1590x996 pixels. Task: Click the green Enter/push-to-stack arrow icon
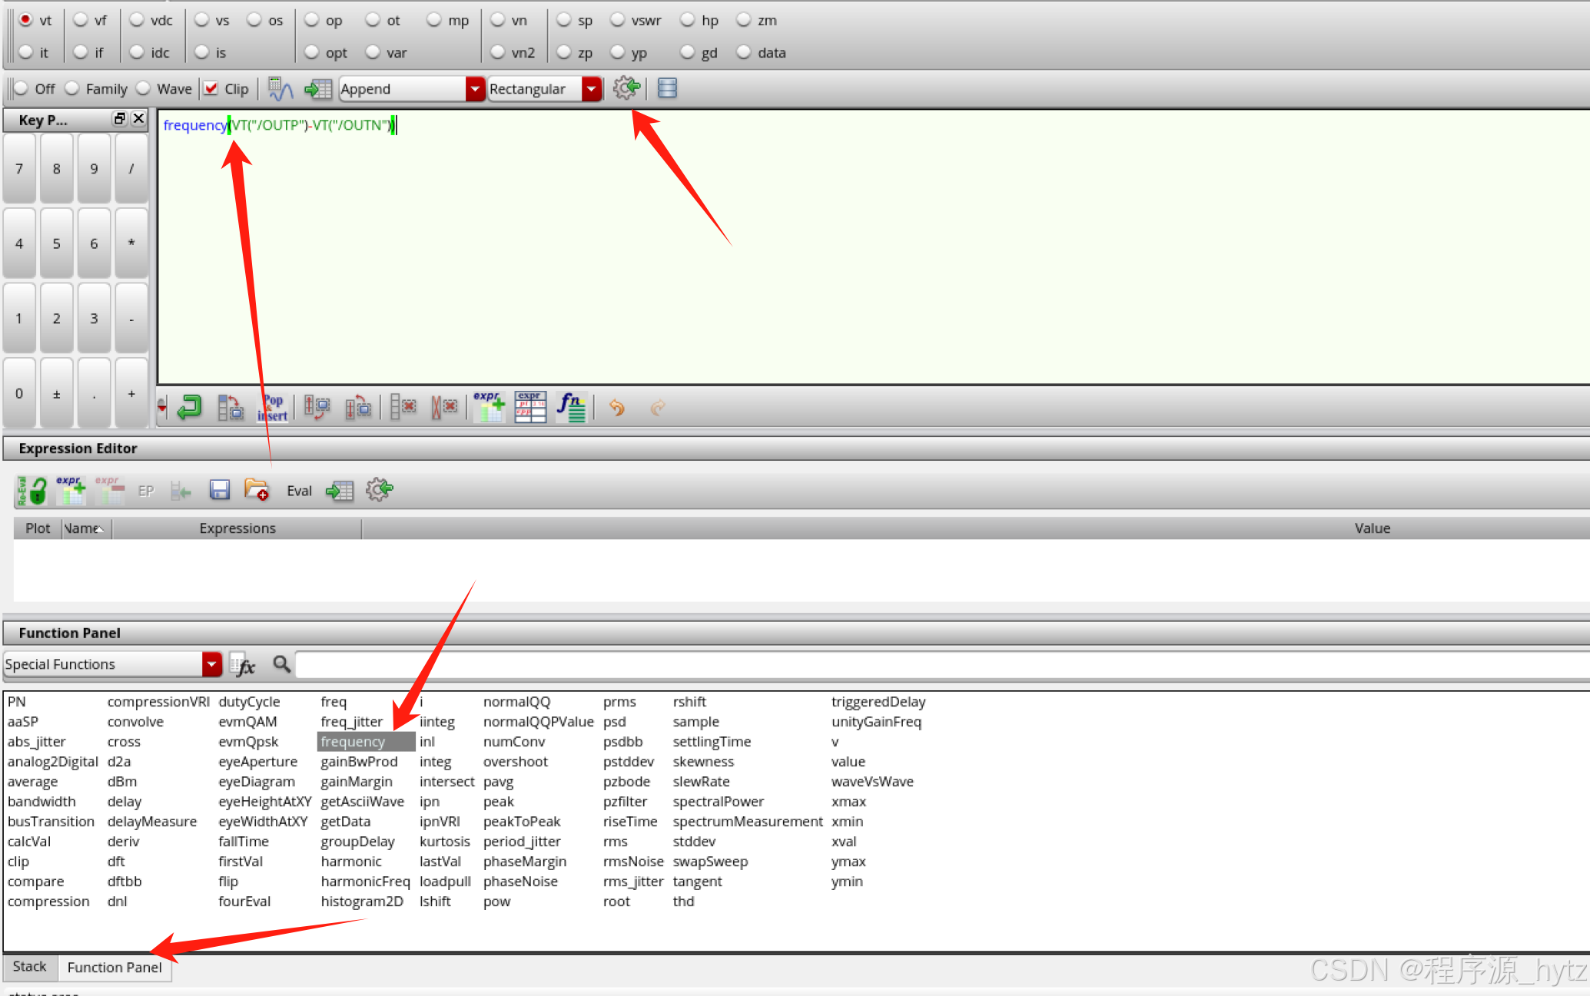click(x=189, y=407)
